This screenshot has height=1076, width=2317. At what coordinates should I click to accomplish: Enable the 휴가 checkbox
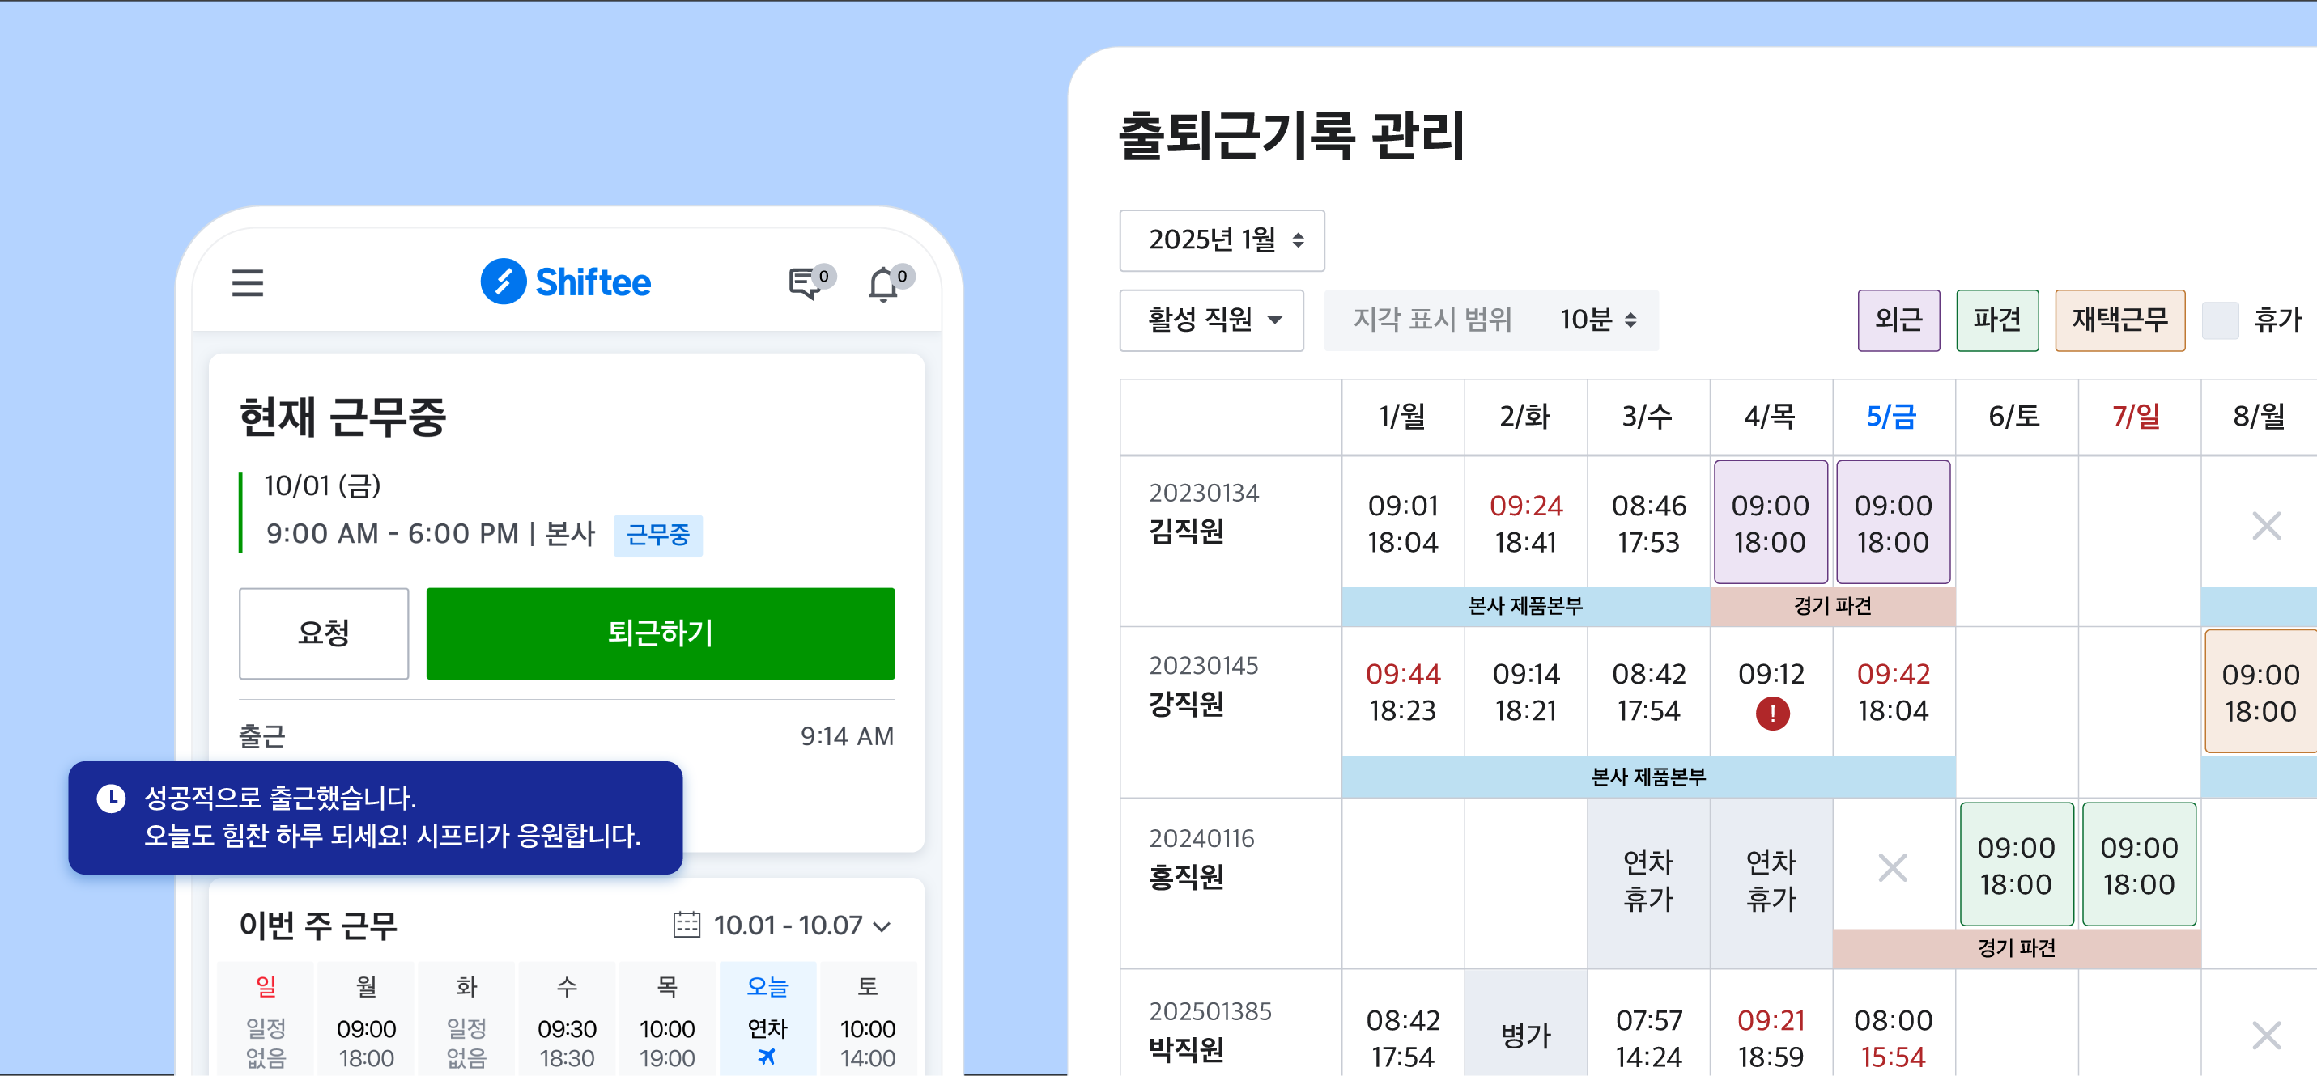pyautogui.click(x=2221, y=321)
